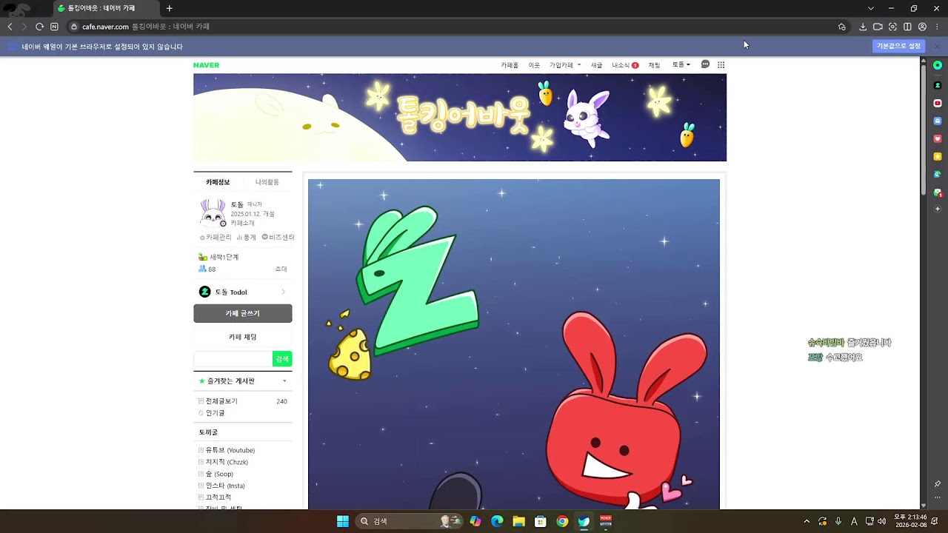Open Microsoft Store from the taskbar
This screenshot has width=948, height=533.
pos(541,521)
